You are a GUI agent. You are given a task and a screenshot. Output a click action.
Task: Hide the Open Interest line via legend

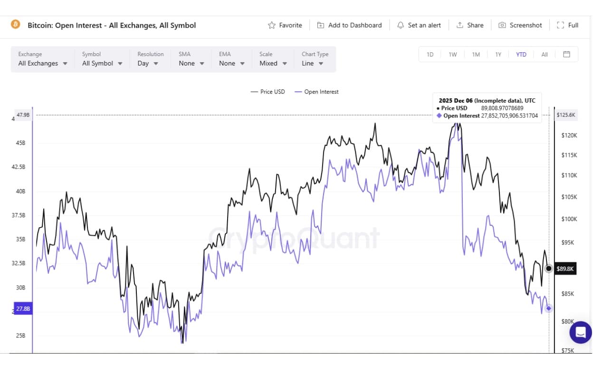pyautogui.click(x=316, y=91)
